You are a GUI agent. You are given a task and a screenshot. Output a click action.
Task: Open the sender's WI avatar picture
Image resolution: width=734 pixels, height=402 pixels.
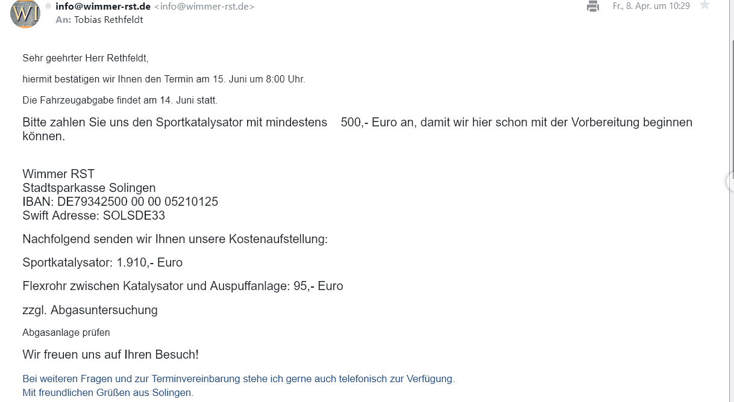[25, 14]
